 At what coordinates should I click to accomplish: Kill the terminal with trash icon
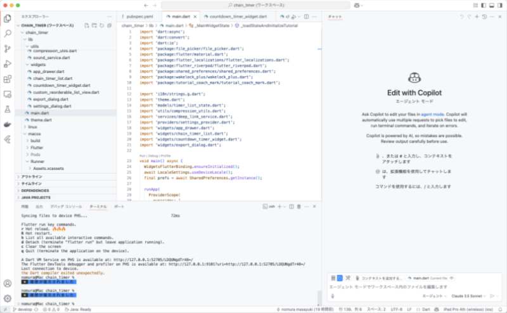[x=298, y=207]
